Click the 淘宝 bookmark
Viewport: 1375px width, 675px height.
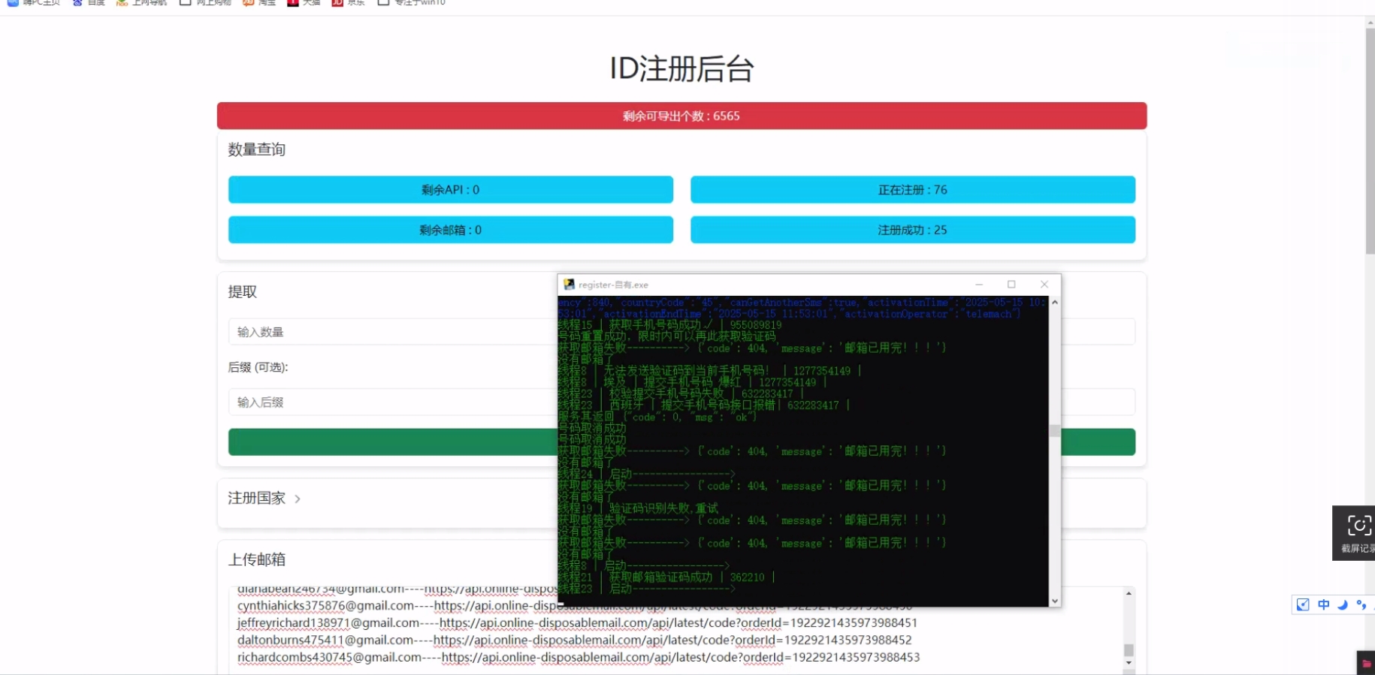pyautogui.click(x=259, y=3)
